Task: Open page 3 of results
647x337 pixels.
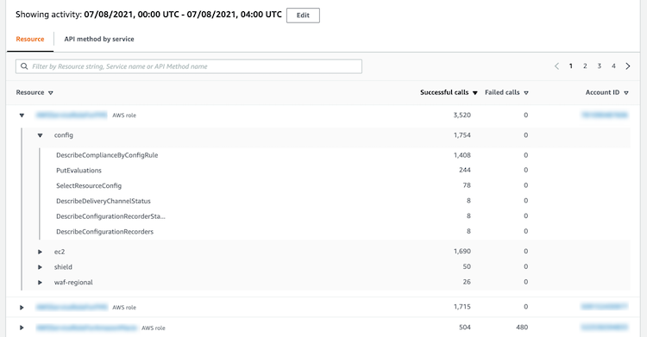Action: (600, 66)
